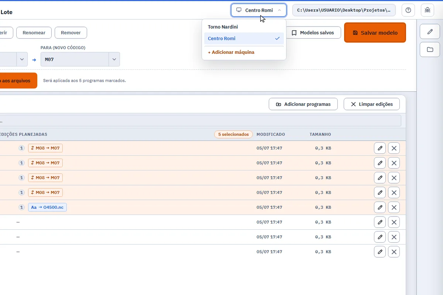Click Adicionar programas button
The width and height of the screenshot is (443, 295).
click(x=303, y=104)
